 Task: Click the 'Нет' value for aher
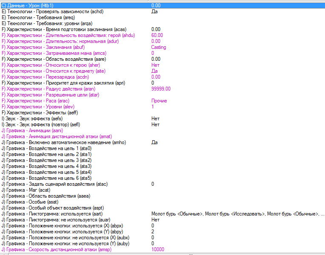tap(155, 65)
